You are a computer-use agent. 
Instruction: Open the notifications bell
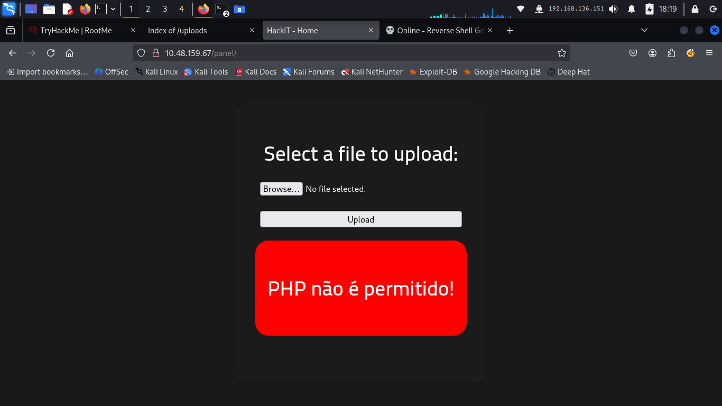pyautogui.click(x=632, y=9)
